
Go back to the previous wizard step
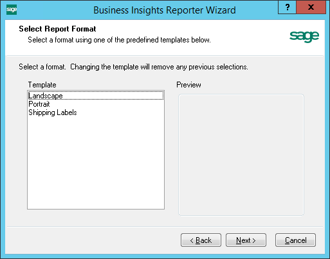(x=201, y=240)
